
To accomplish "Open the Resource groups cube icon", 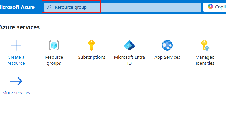I will pyautogui.click(x=54, y=45).
